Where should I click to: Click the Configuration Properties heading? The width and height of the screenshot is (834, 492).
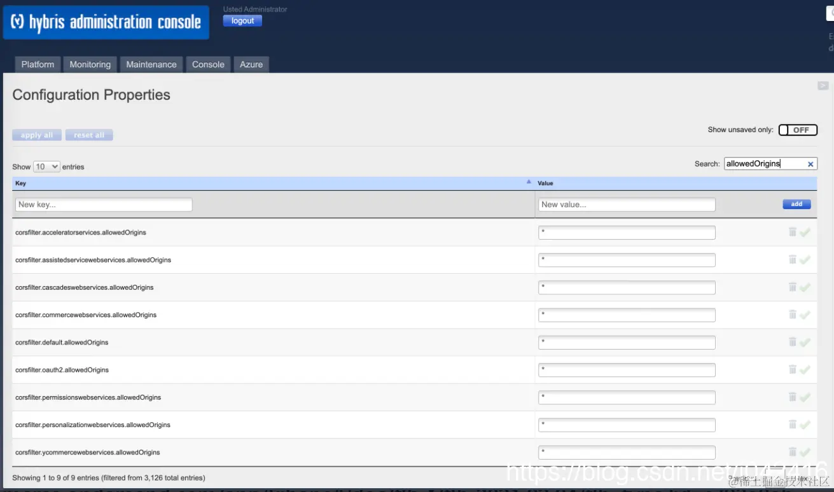pos(92,95)
